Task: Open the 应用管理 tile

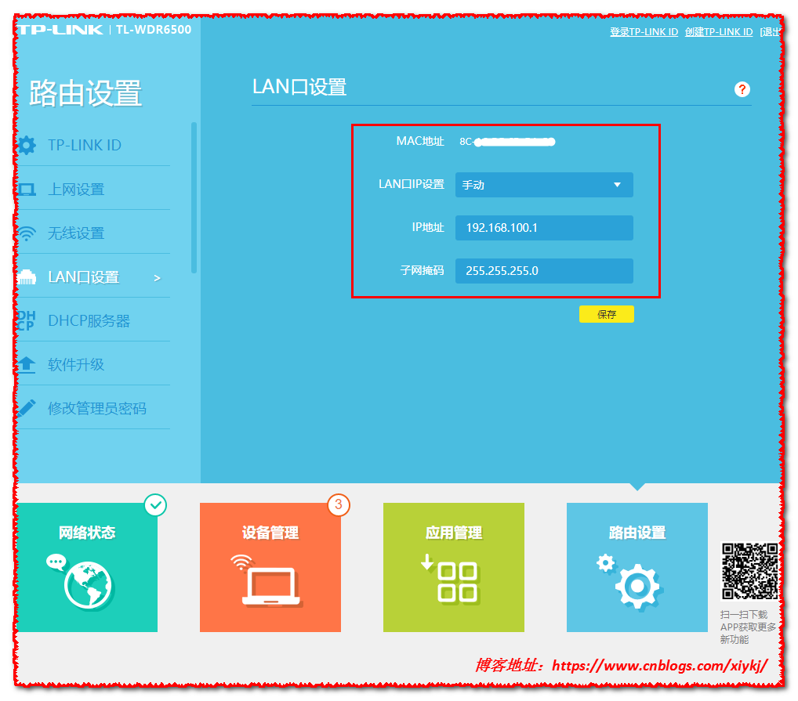Action: pyautogui.click(x=454, y=567)
